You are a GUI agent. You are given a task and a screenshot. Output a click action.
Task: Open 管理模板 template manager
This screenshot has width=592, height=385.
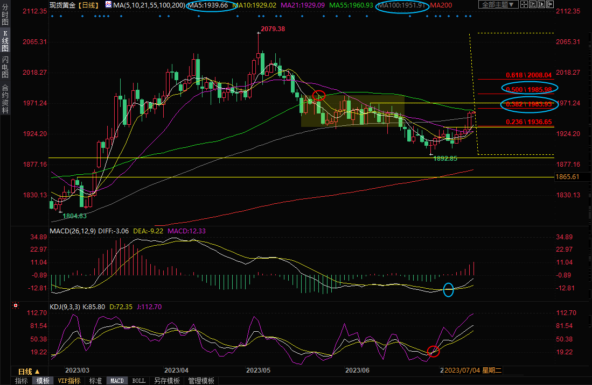click(200, 381)
